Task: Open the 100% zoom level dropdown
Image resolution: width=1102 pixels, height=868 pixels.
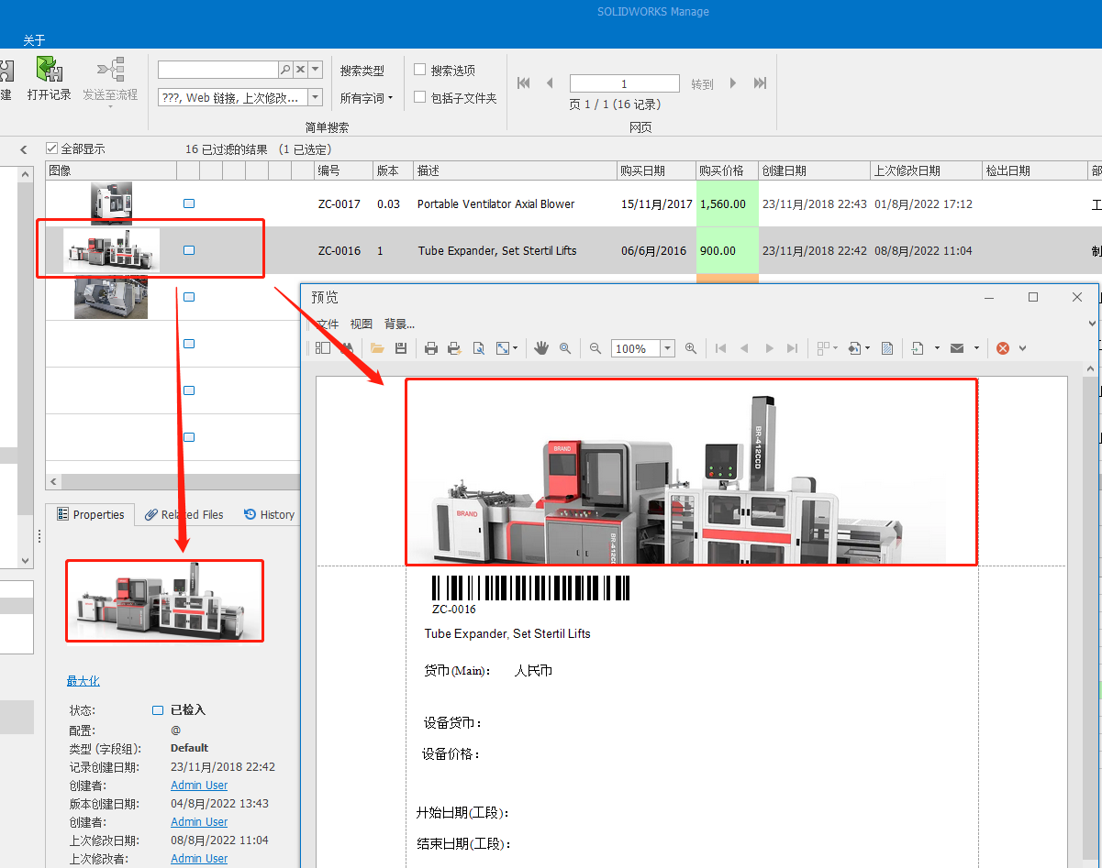Action: [x=667, y=348]
